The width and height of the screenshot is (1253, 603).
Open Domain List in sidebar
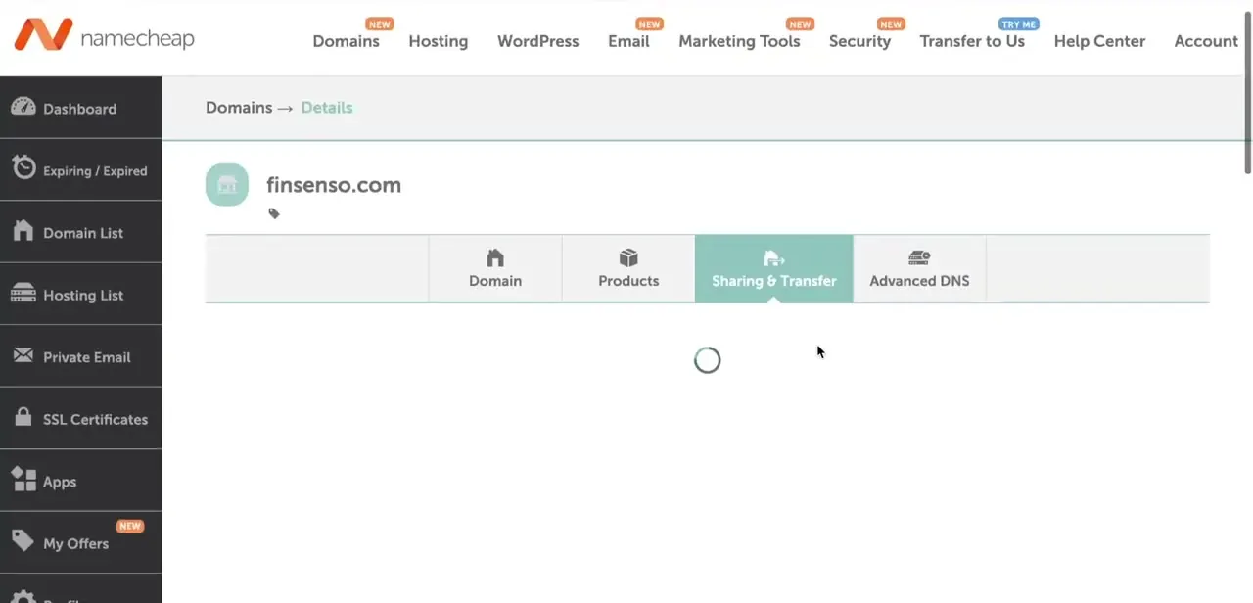click(x=80, y=232)
